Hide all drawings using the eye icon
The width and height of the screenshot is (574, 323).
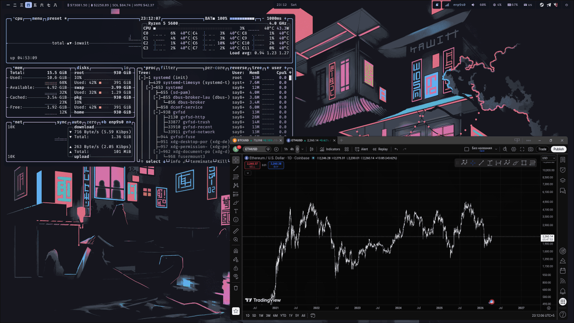click(235, 276)
